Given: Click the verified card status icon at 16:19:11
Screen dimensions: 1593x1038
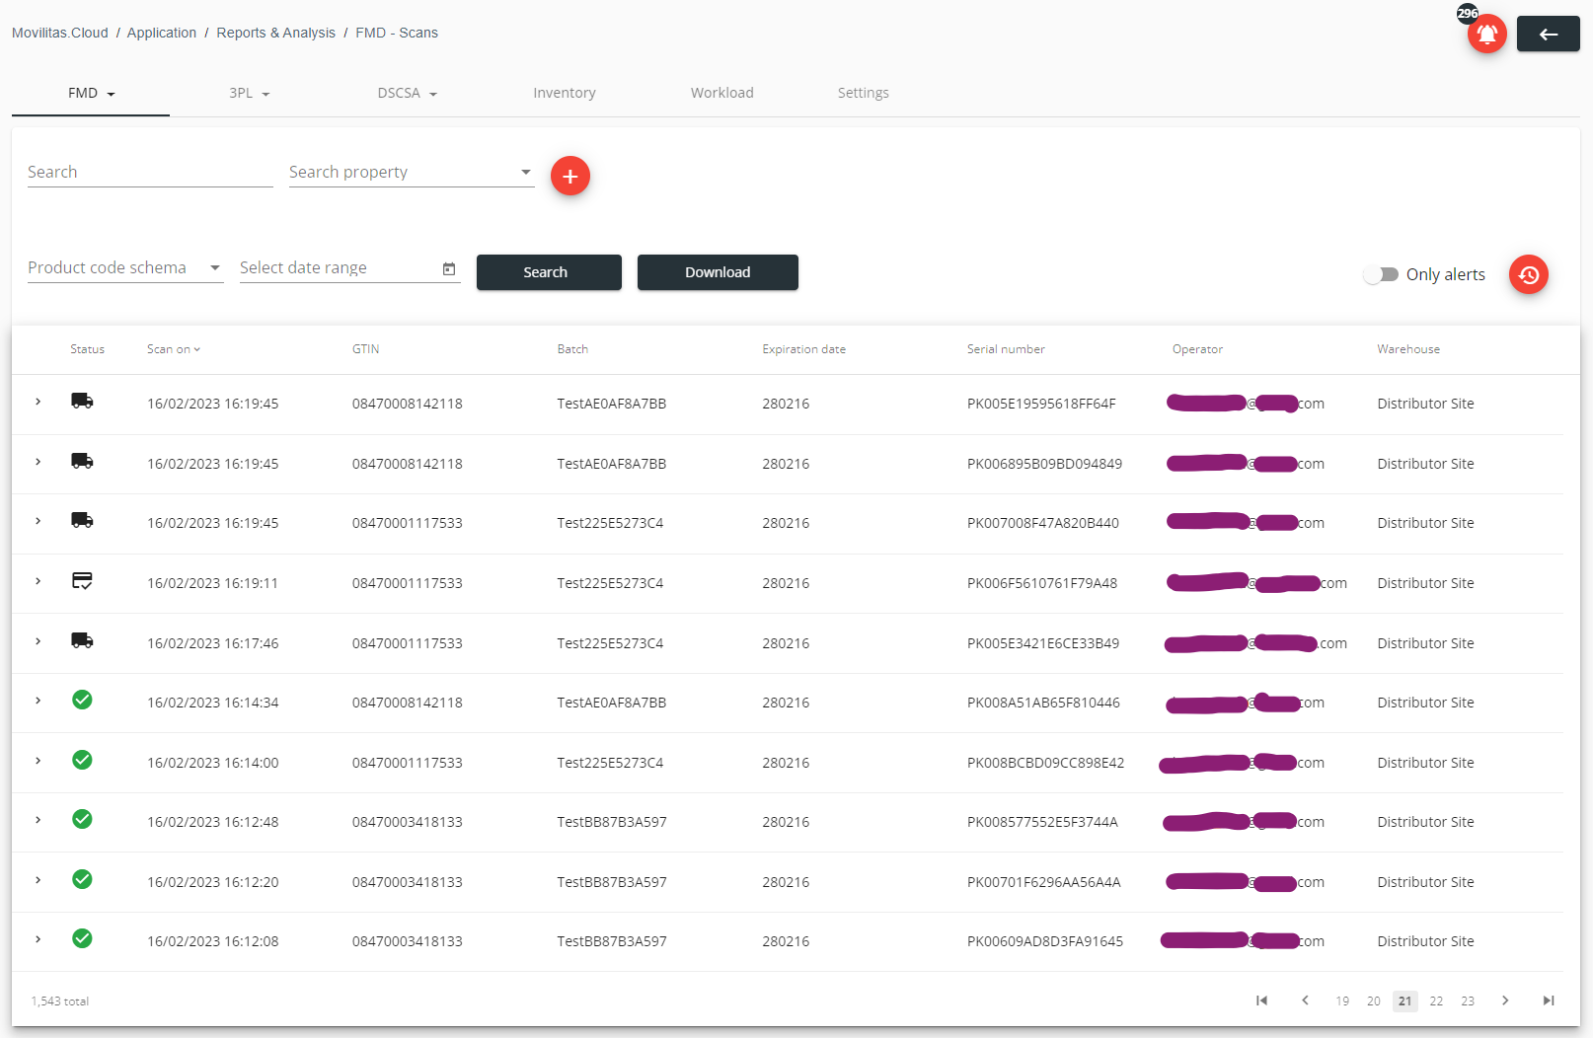Looking at the screenshot, I should click(x=82, y=580).
